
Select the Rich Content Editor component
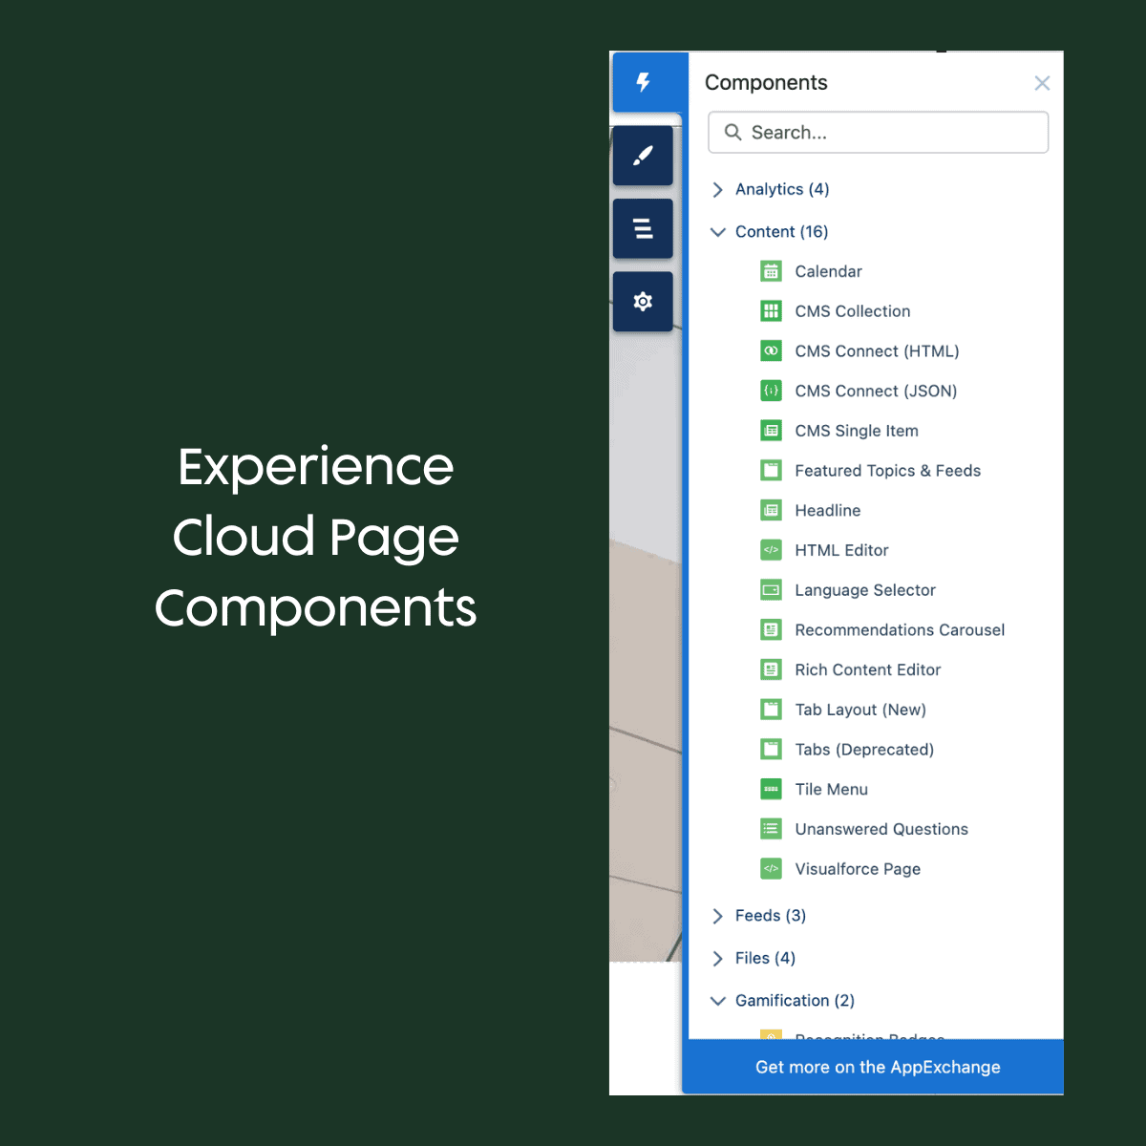pyautogui.click(x=867, y=669)
